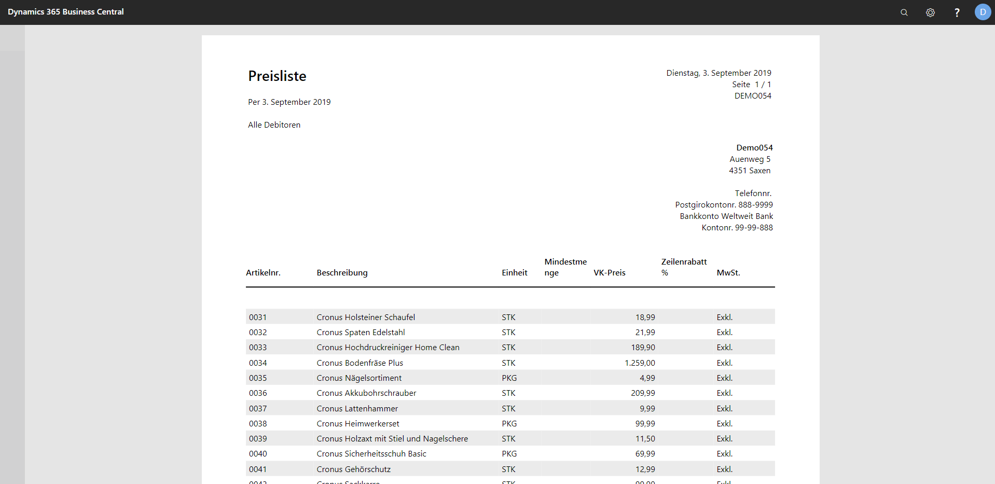Viewport: 995px width, 484px height.
Task: Click address 'Auenweg 5'
Action: pyautogui.click(x=750, y=159)
